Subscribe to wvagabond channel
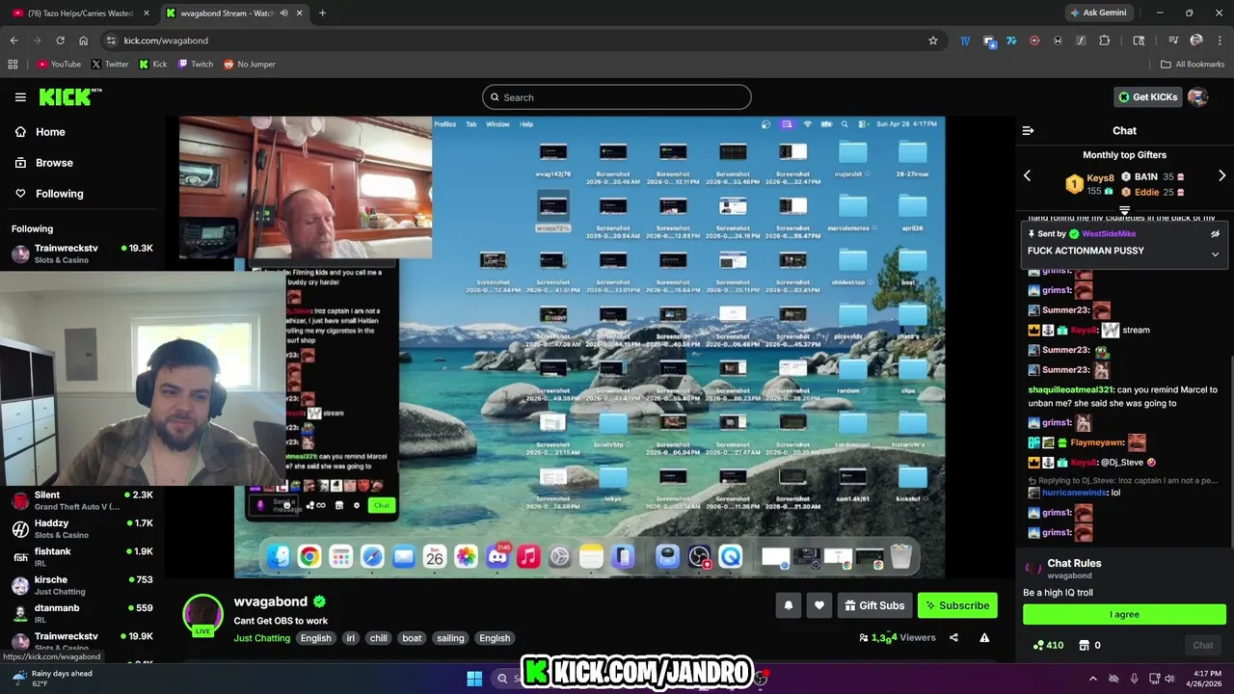The image size is (1234, 694). (x=957, y=605)
